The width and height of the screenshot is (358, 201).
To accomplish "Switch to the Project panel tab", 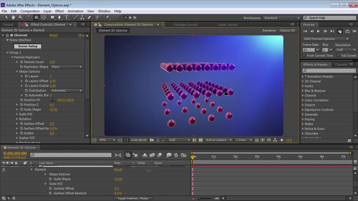I will click(x=8, y=25).
